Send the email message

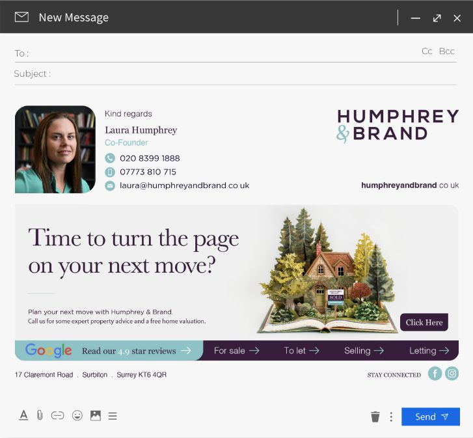[431, 417]
